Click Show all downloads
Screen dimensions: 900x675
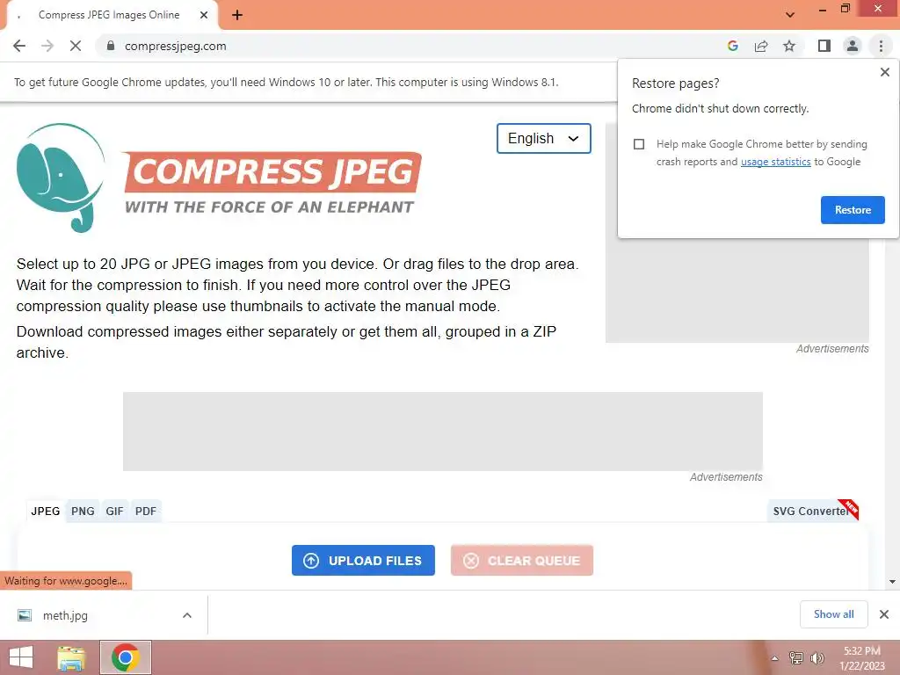833,614
